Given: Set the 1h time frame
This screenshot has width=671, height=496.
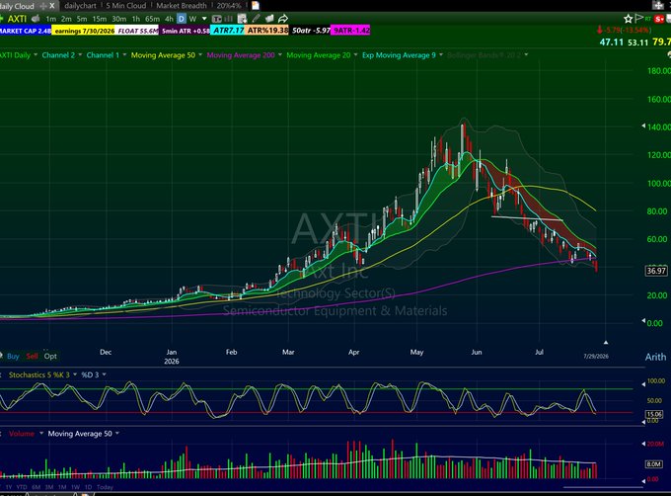Looking at the screenshot, I should click(135, 19).
